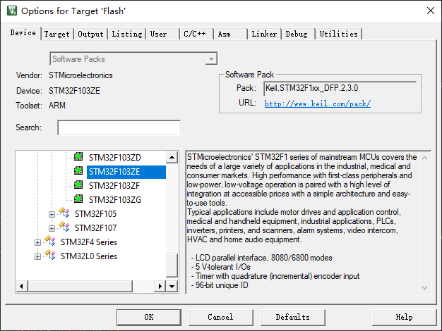Switch to the Target tab
442x331 pixels.
[57, 34]
